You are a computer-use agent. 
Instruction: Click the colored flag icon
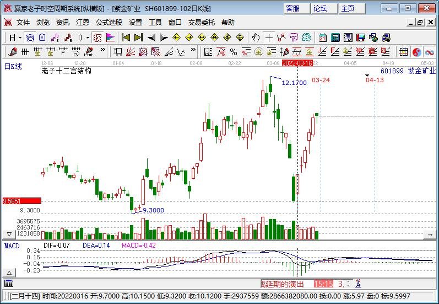coord(110,38)
